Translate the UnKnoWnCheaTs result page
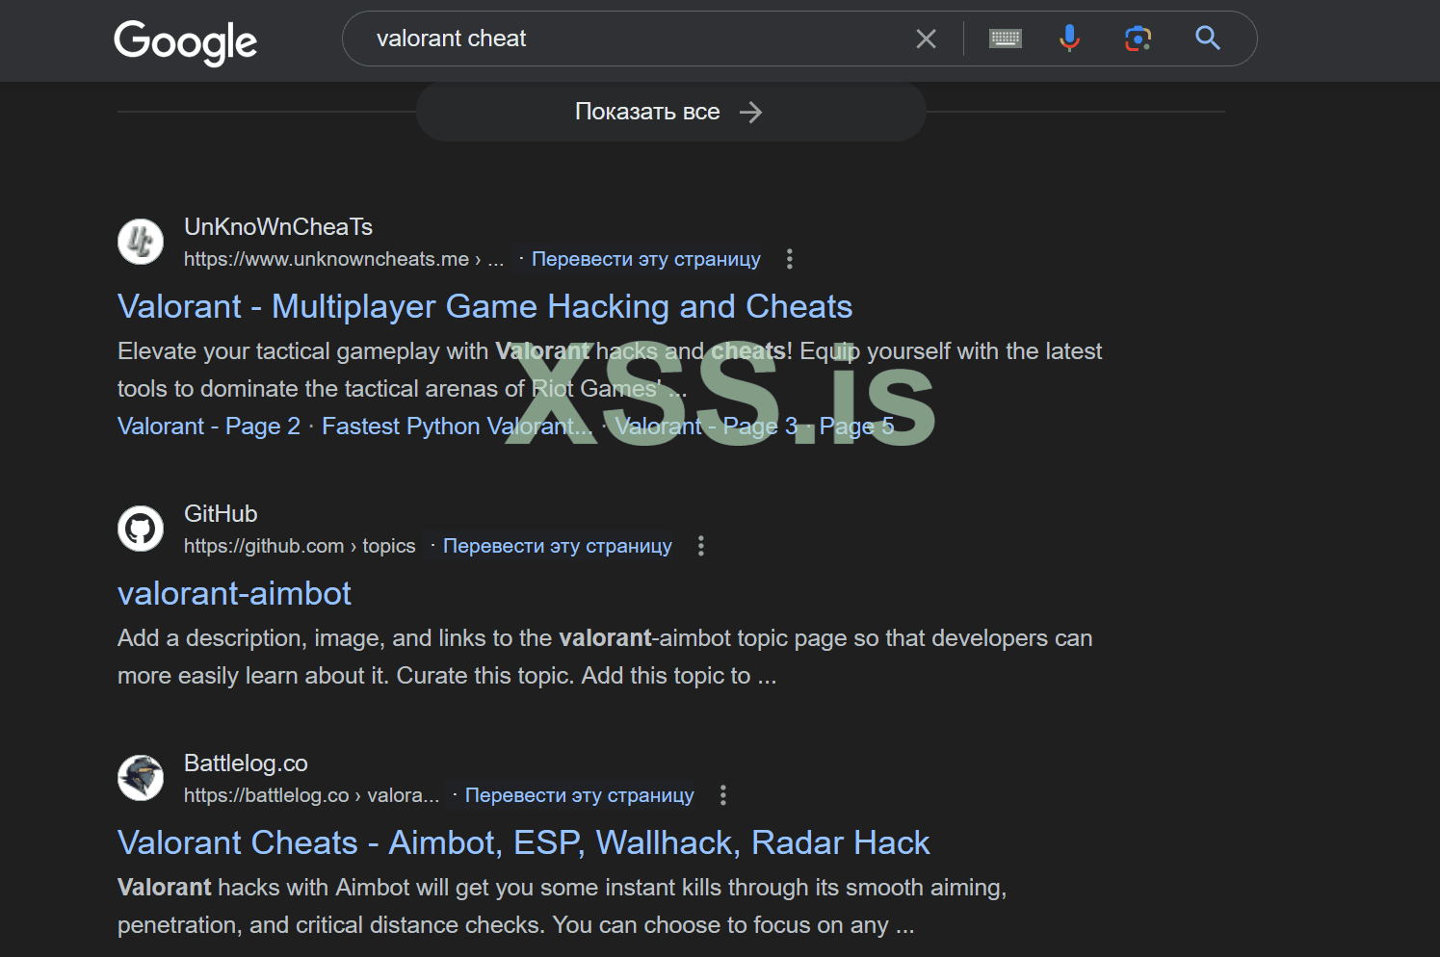This screenshot has height=957, width=1440. [646, 259]
